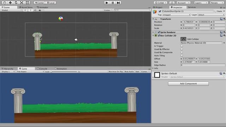
Task: Toggle ColumnShortSprite active checkbox
Action: tap(160, 11)
